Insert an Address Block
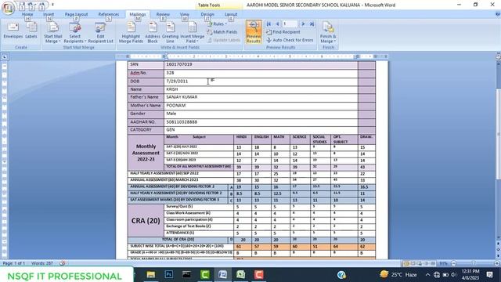Image resolution: width=501 pixels, height=282 pixels. (x=153, y=33)
